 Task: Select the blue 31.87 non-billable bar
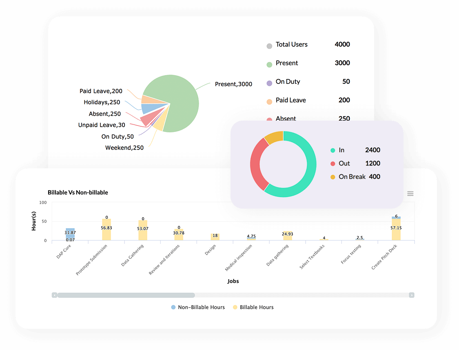pyautogui.click(x=70, y=234)
